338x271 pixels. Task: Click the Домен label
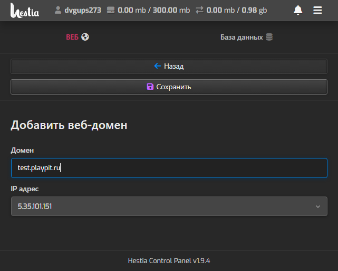pos(22,150)
